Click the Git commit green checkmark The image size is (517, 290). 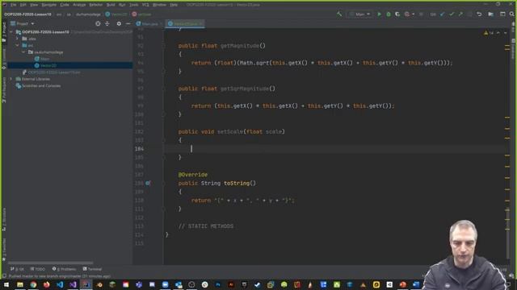click(x=452, y=14)
